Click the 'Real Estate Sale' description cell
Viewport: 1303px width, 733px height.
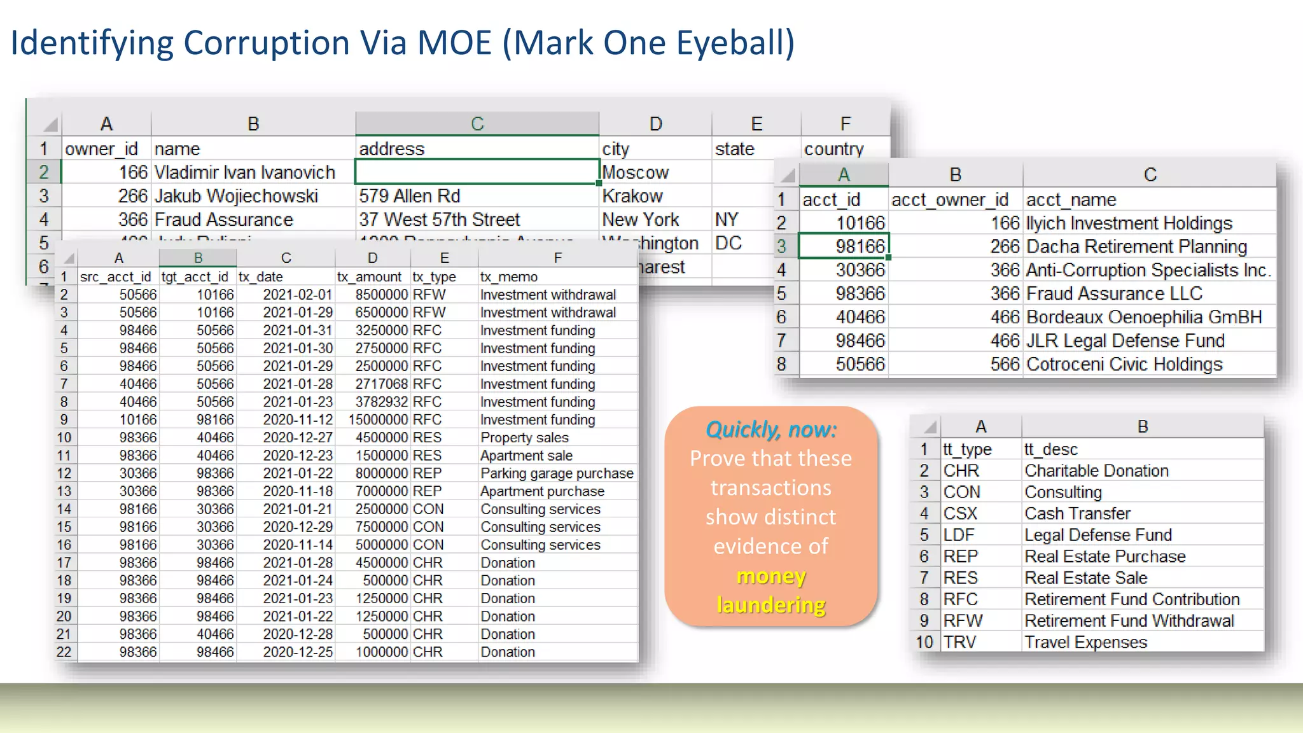click(x=1143, y=578)
